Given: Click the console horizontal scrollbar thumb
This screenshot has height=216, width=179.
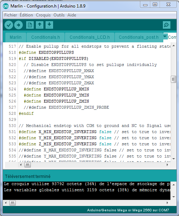Looking at the screenshot, I should tap(13, 203).
